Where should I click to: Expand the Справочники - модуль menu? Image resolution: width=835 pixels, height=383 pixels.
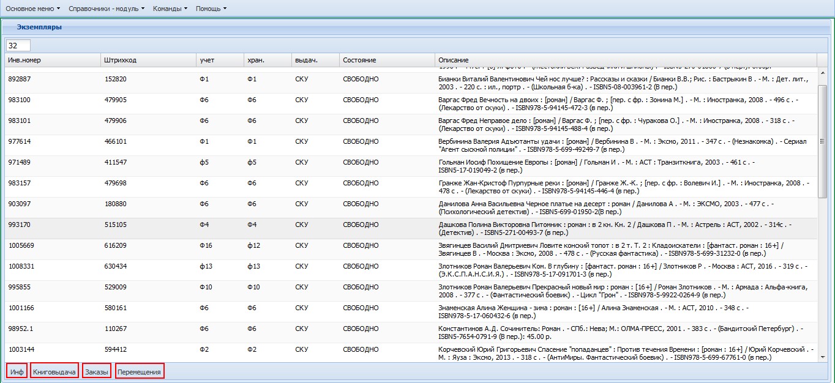coord(107,9)
